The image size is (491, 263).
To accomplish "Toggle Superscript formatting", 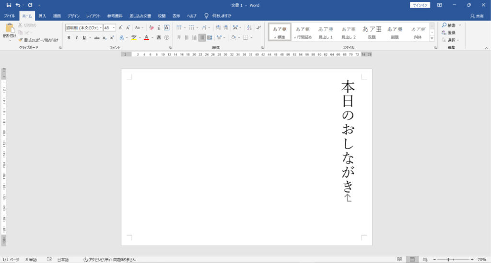I will pos(112,38).
